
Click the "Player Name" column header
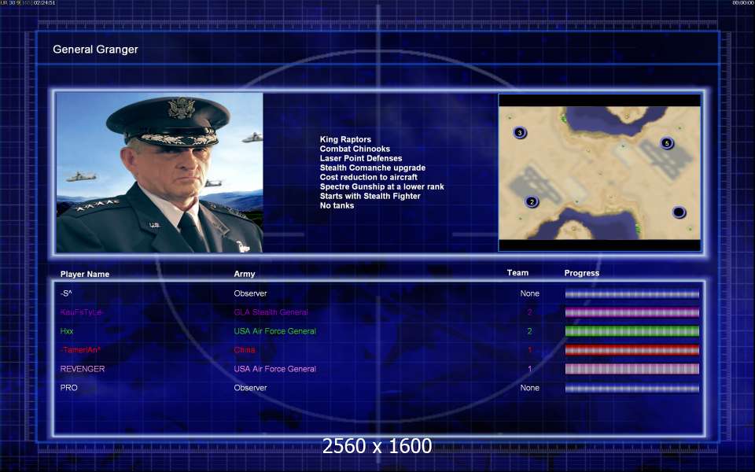tap(85, 274)
